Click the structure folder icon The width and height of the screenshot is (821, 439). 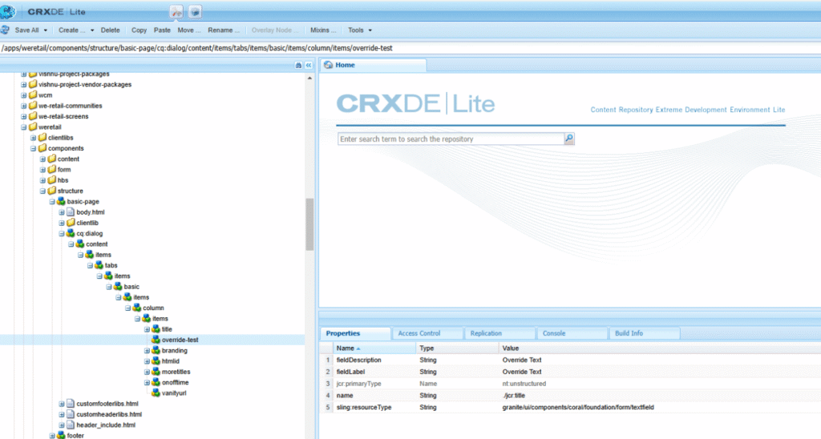click(x=51, y=191)
